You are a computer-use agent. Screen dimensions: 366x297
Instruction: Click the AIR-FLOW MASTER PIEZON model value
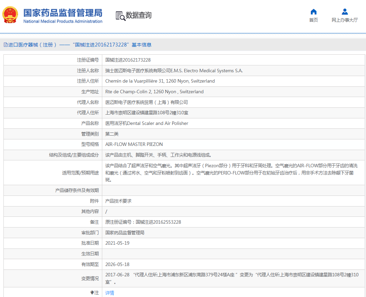[x=134, y=144]
